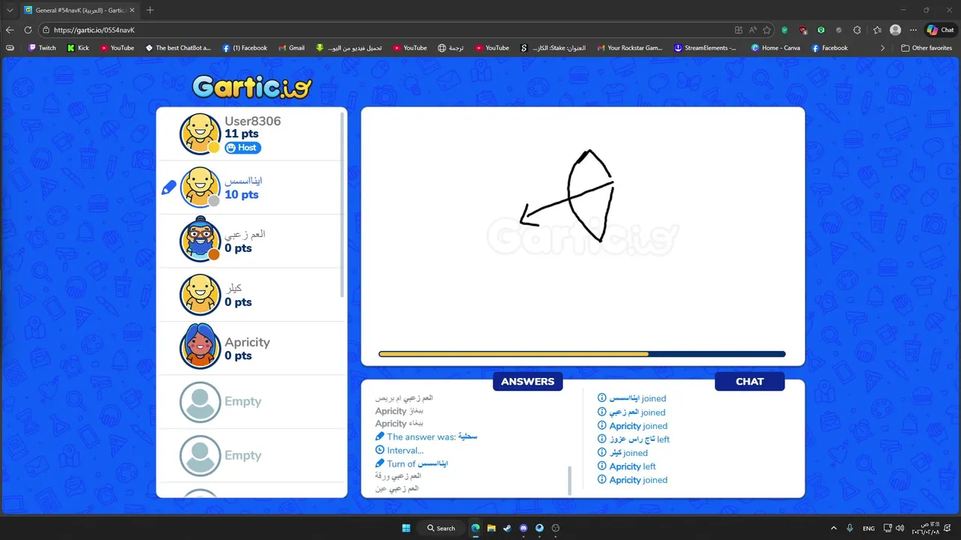Click the blue pencil drawer indicator icon
The image size is (961, 540).
point(169,187)
